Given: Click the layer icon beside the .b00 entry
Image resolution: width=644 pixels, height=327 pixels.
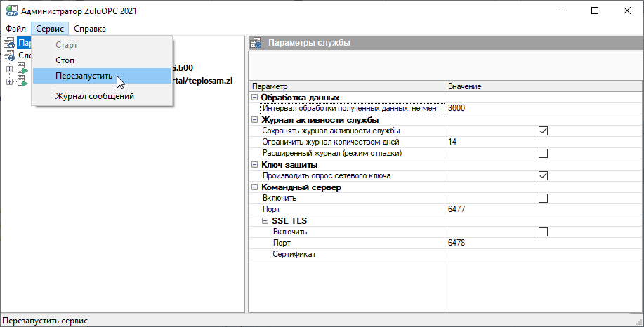Looking at the screenshot, I should 22,69.
